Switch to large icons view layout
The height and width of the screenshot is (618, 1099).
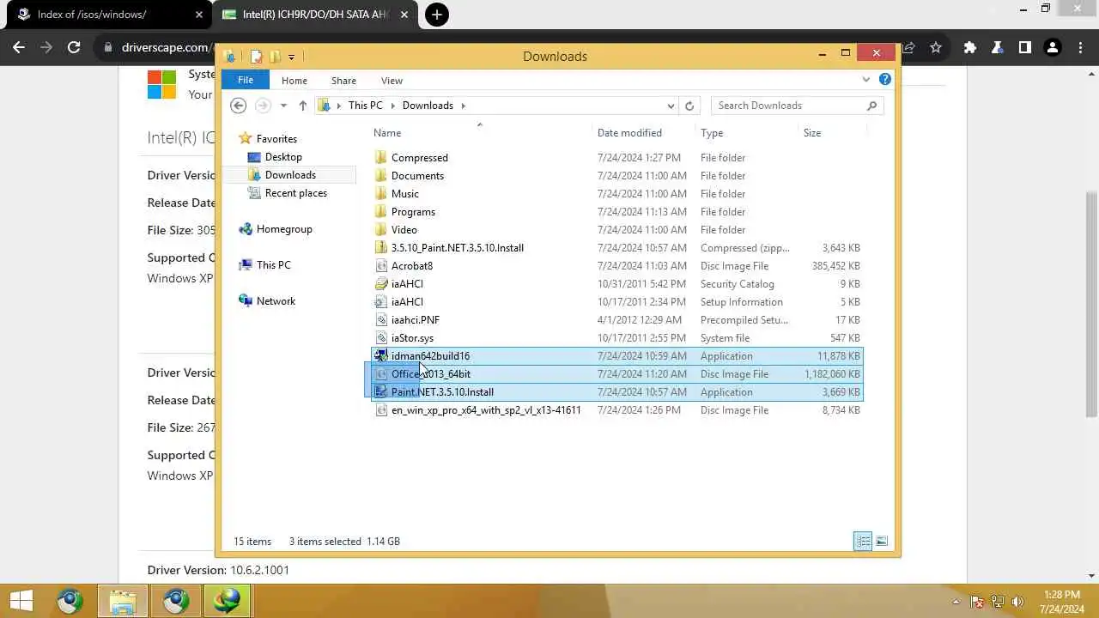pos(882,541)
